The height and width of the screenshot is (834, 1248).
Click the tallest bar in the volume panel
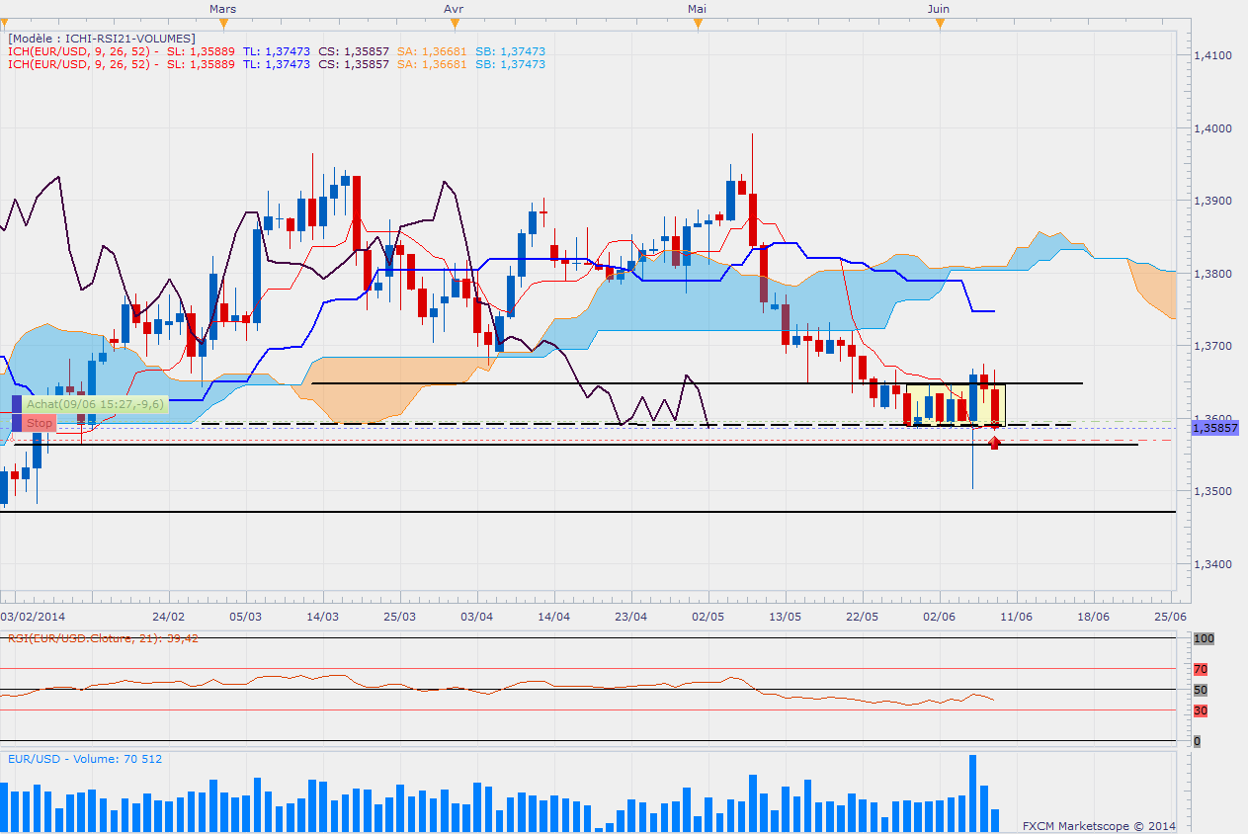[972, 793]
